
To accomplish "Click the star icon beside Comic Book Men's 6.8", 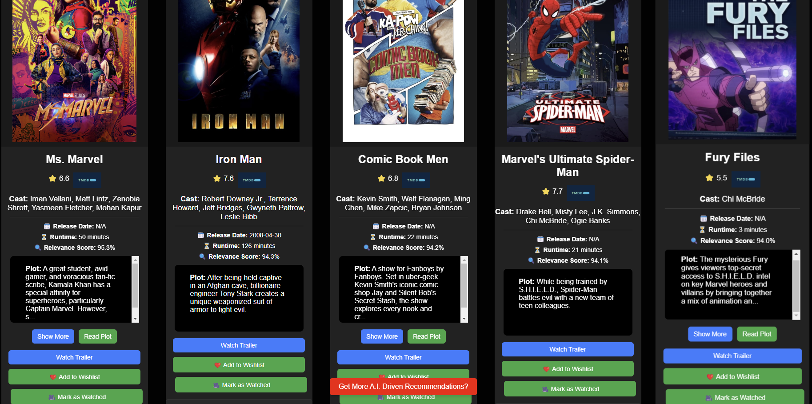I will [x=381, y=179].
